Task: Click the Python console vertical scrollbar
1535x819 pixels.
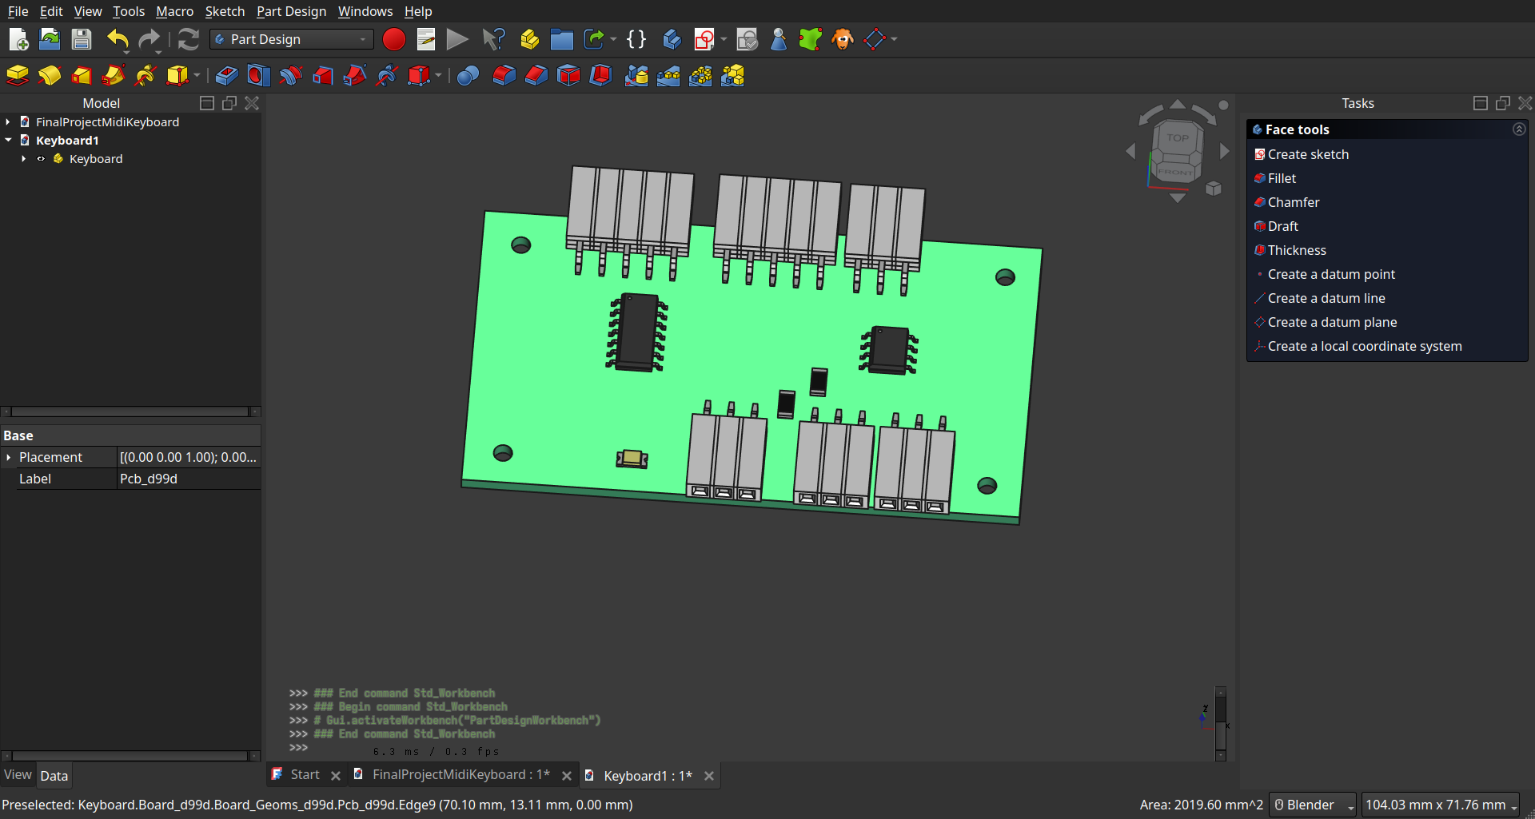Action: [1221, 722]
